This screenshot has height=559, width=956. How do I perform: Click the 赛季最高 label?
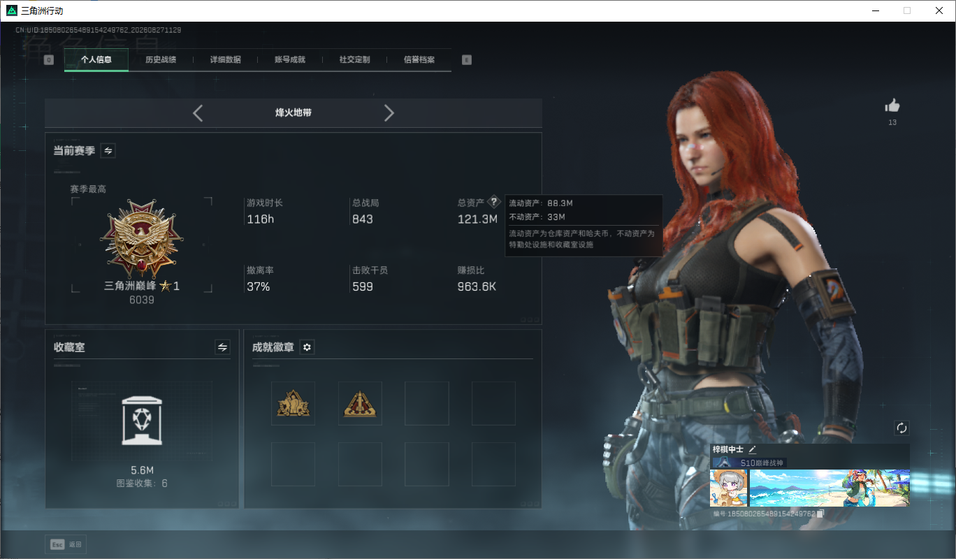pos(88,189)
